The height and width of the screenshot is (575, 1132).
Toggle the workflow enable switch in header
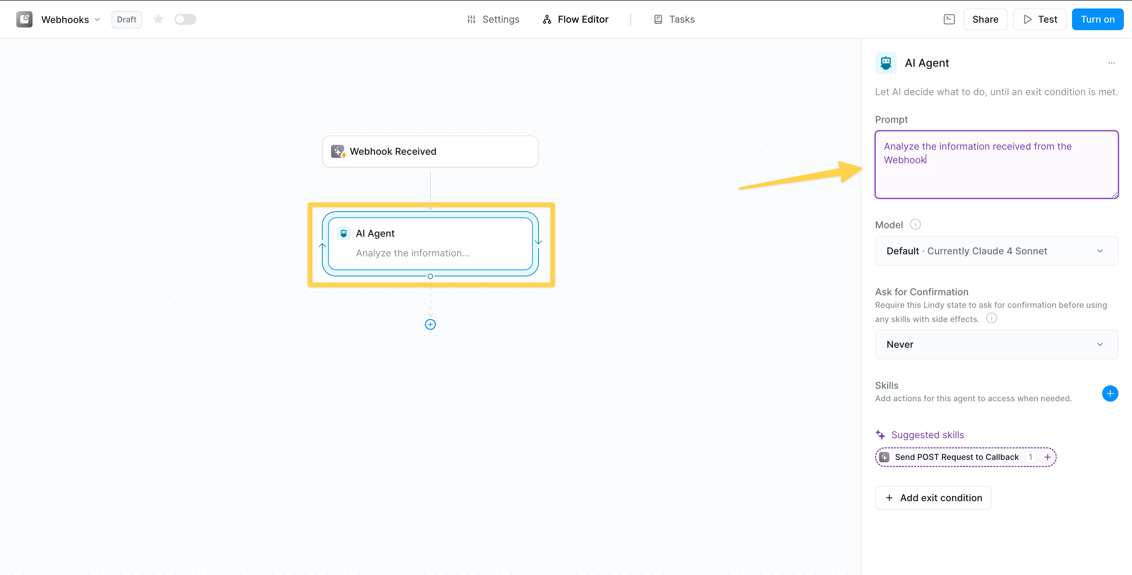point(185,19)
